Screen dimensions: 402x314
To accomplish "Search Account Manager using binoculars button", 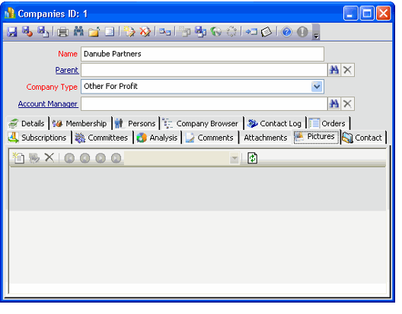I will point(334,103).
